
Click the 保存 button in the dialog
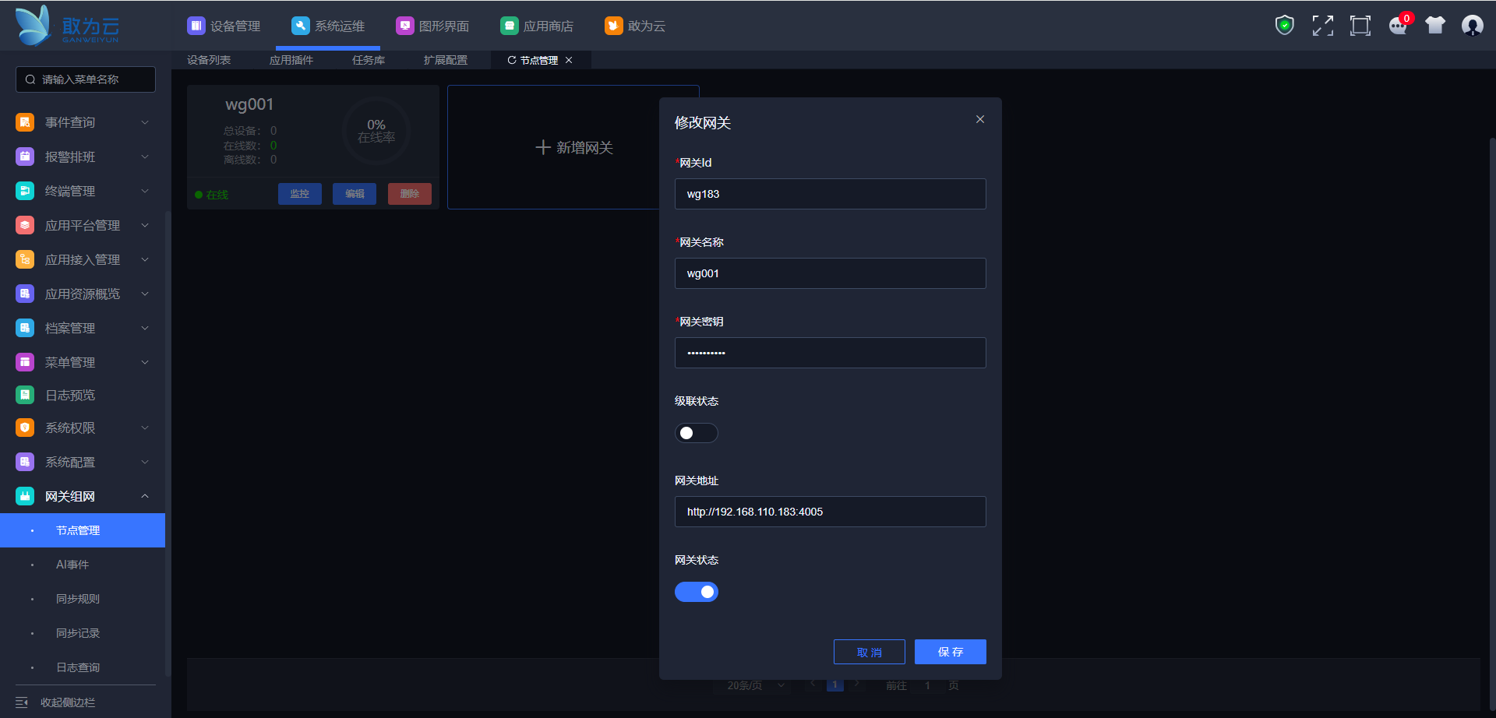pyautogui.click(x=951, y=652)
